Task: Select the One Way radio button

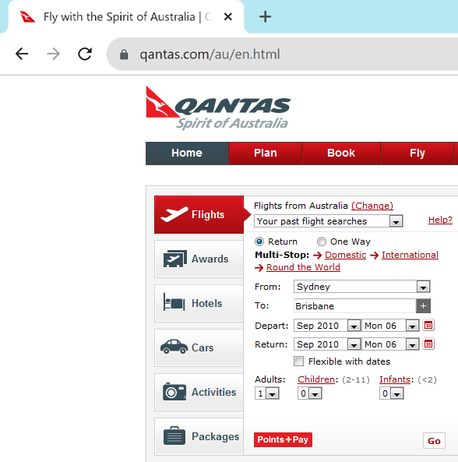Action: pyautogui.click(x=322, y=242)
